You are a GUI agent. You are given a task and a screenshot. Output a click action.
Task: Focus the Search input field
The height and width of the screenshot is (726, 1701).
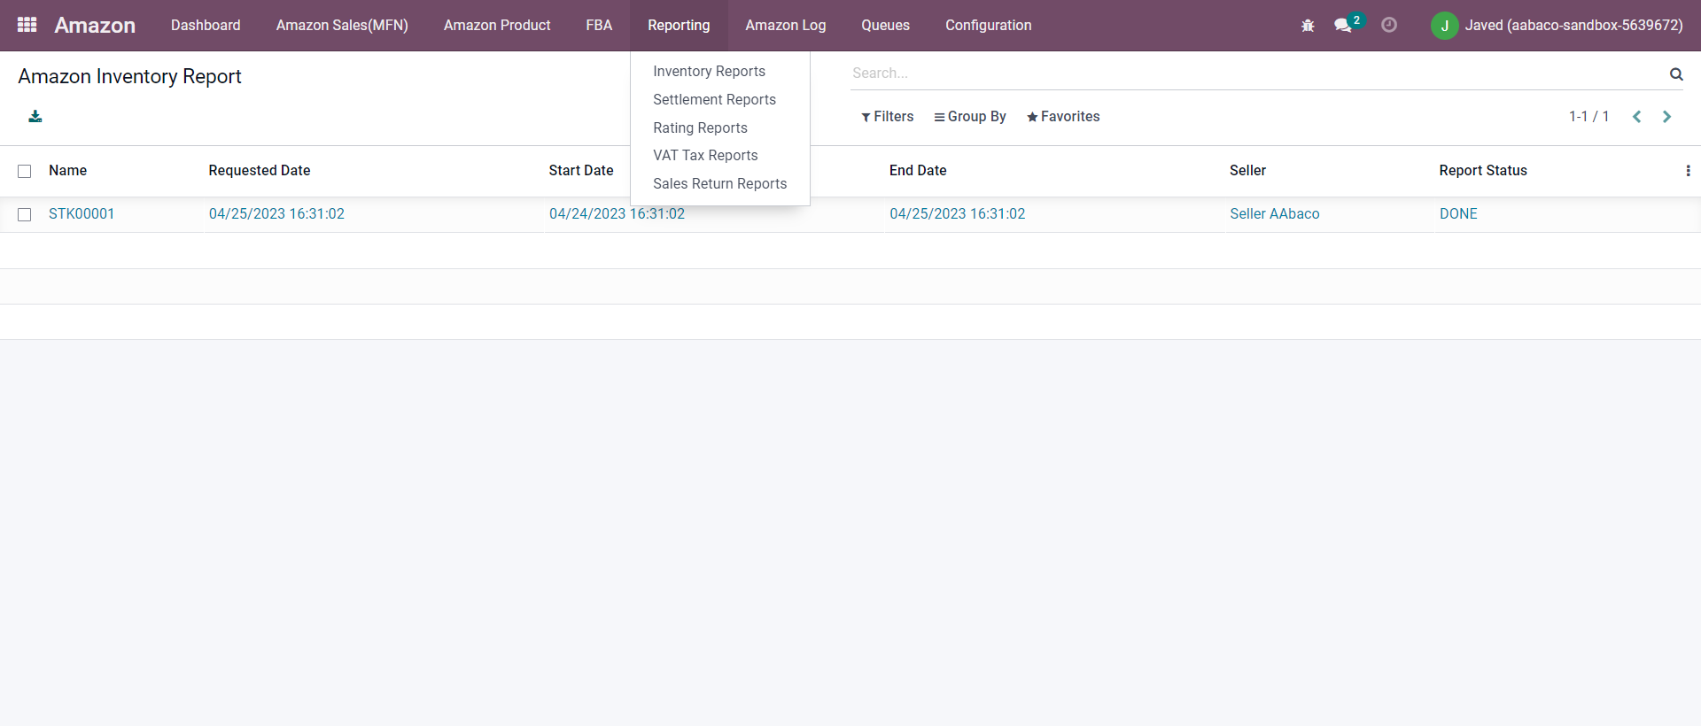[1258, 73]
